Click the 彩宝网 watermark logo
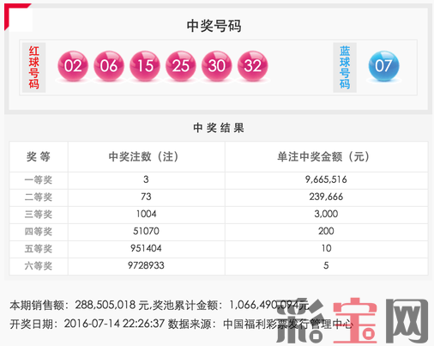434x346 pixels. (x=353, y=320)
